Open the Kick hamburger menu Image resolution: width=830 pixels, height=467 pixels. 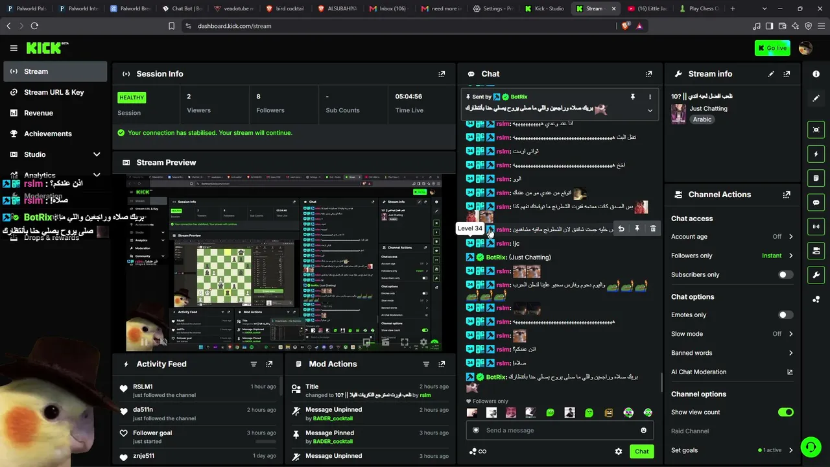(x=14, y=48)
